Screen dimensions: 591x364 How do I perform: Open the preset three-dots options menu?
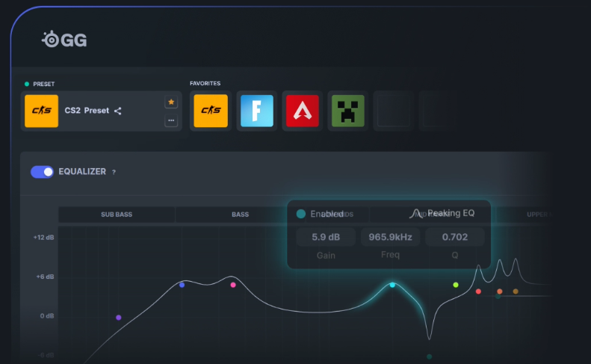[x=171, y=120]
